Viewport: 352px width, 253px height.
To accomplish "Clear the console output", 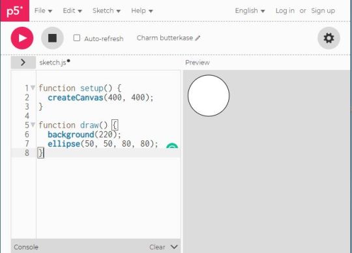I will [x=157, y=247].
